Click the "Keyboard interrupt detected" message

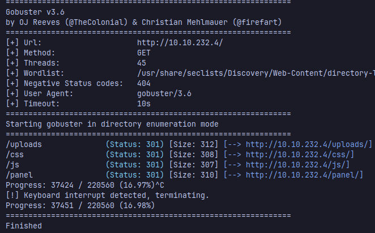[107, 195]
